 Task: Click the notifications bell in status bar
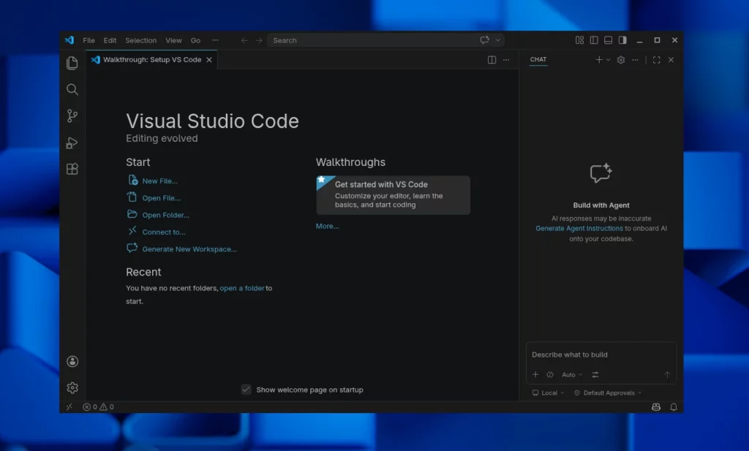tap(674, 407)
